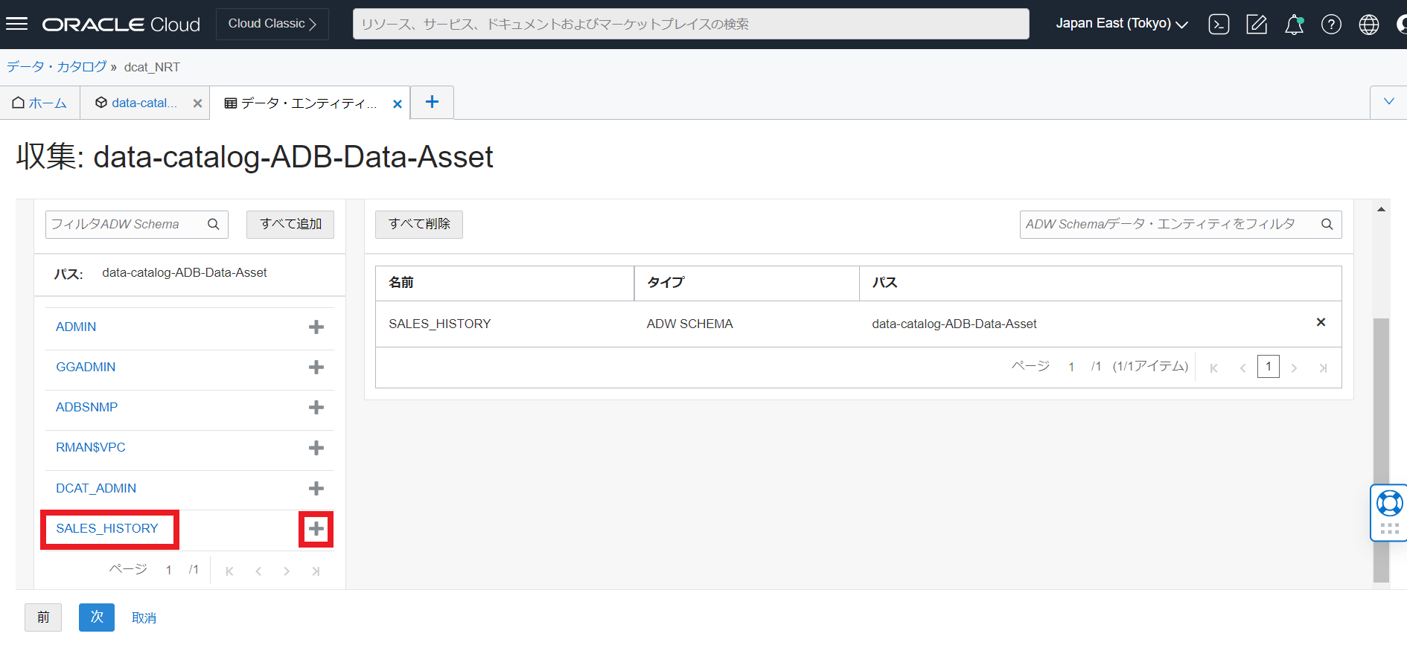
Task: Switch to the ホーム tab
Action: pyautogui.click(x=40, y=103)
